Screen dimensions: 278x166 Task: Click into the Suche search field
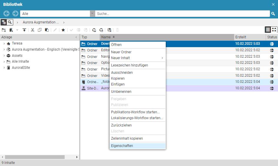click(182, 14)
